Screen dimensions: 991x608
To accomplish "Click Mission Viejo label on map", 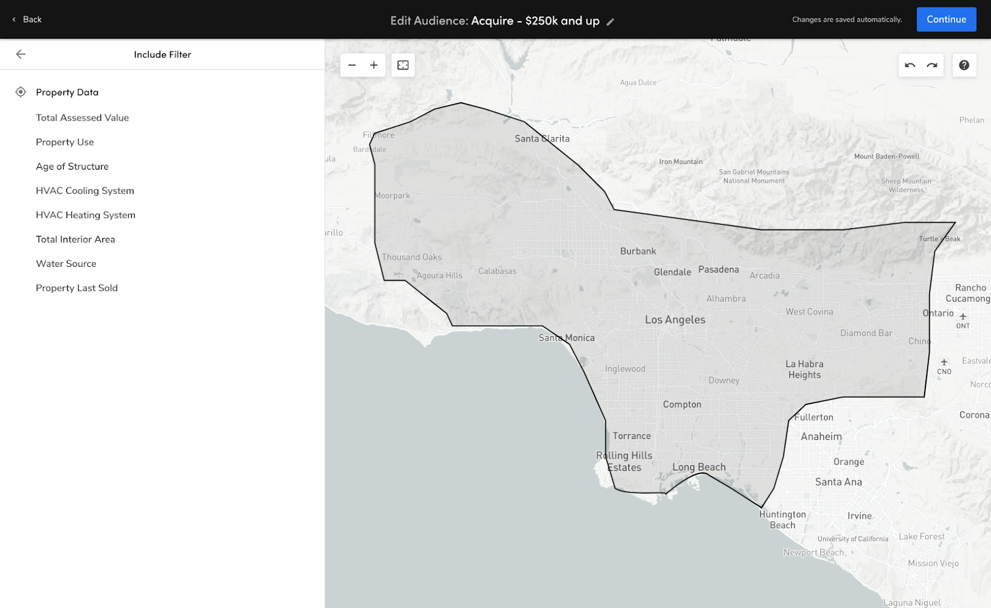I will [933, 563].
